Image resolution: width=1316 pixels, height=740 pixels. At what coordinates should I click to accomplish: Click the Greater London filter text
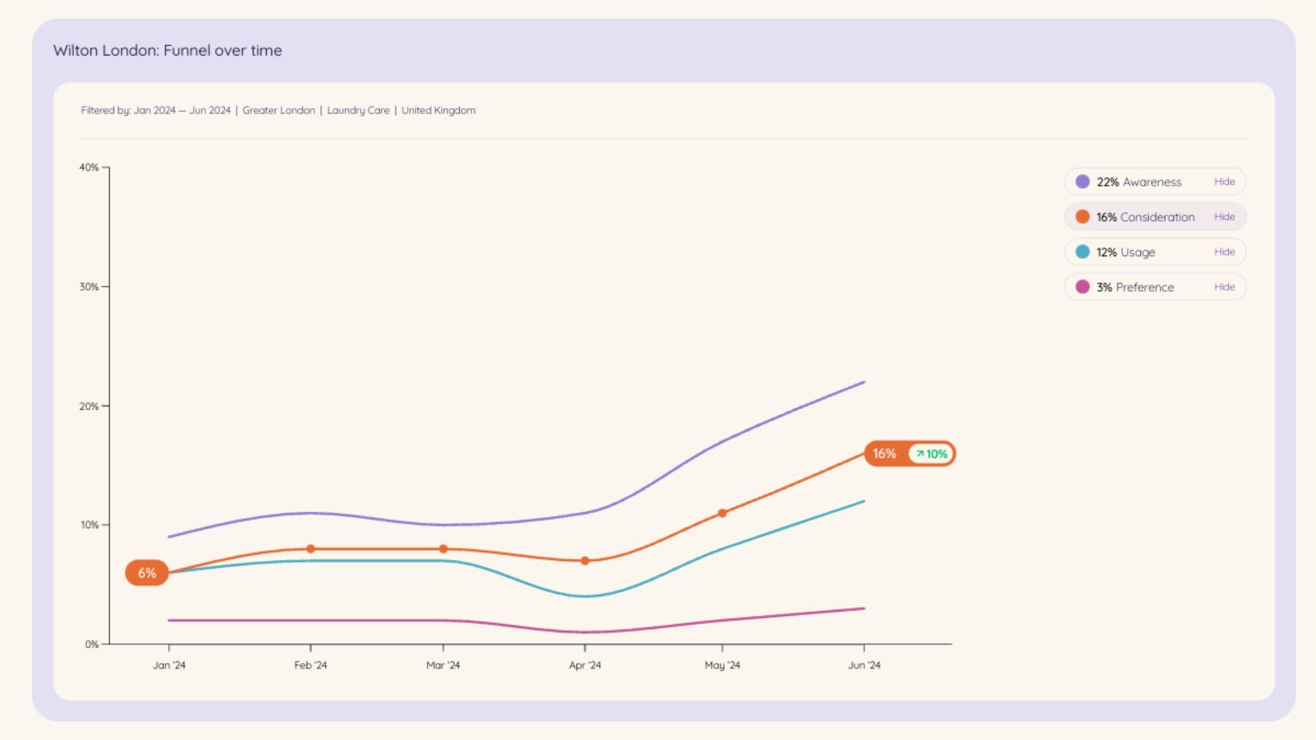pos(278,110)
